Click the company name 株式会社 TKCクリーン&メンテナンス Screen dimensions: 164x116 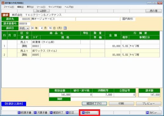(x=37, y=15)
